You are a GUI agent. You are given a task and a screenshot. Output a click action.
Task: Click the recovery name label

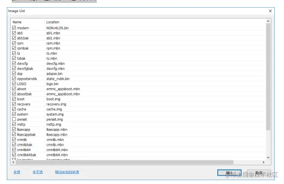pyautogui.click(x=24, y=104)
